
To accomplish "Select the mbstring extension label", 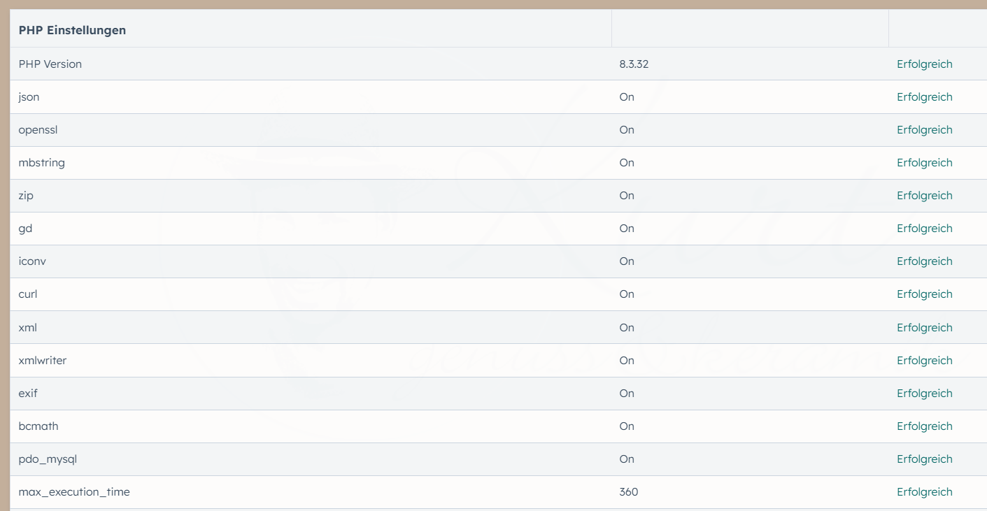I will [x=42, y=162].
